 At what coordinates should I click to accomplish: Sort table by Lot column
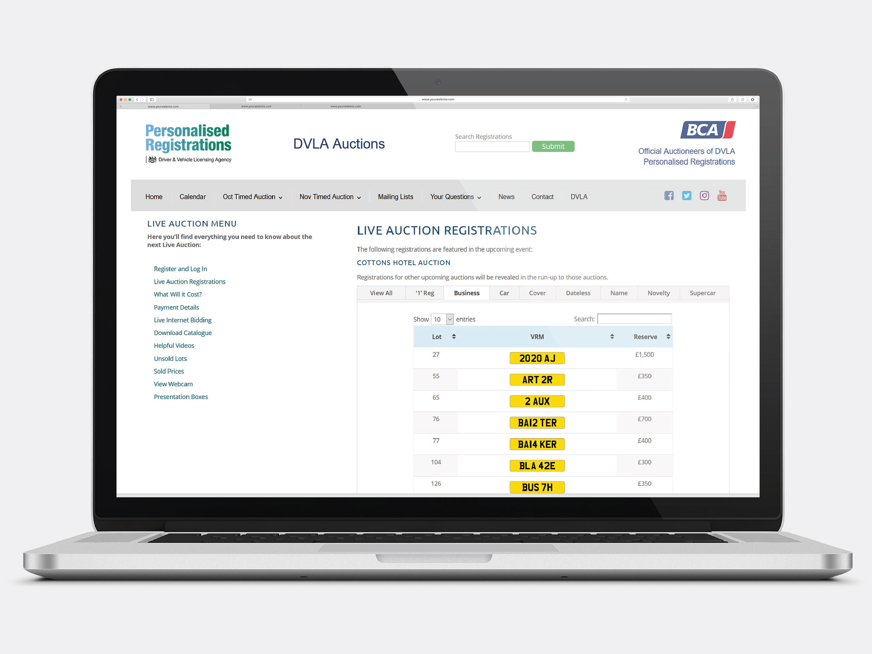click(454, 336)
